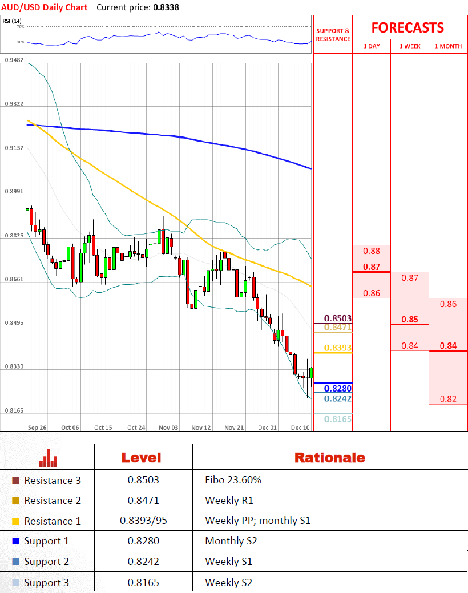Click the table level cell 0.8503
468x593 pixels.
point(143,480)
